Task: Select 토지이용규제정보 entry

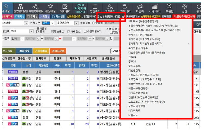Action: 138,48
